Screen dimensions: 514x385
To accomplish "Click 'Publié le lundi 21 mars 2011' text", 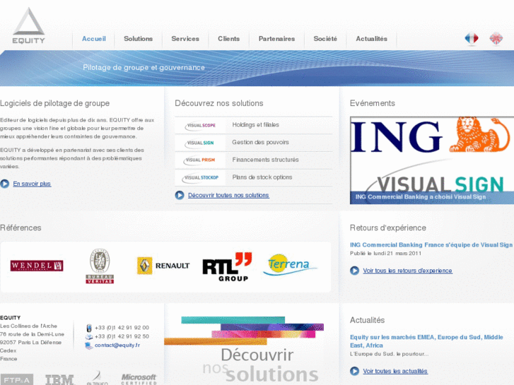I will (385, 254).
